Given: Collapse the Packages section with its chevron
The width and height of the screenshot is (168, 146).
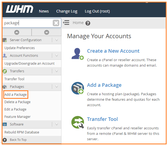Looking at the screenshot, I should pos(57,87).
